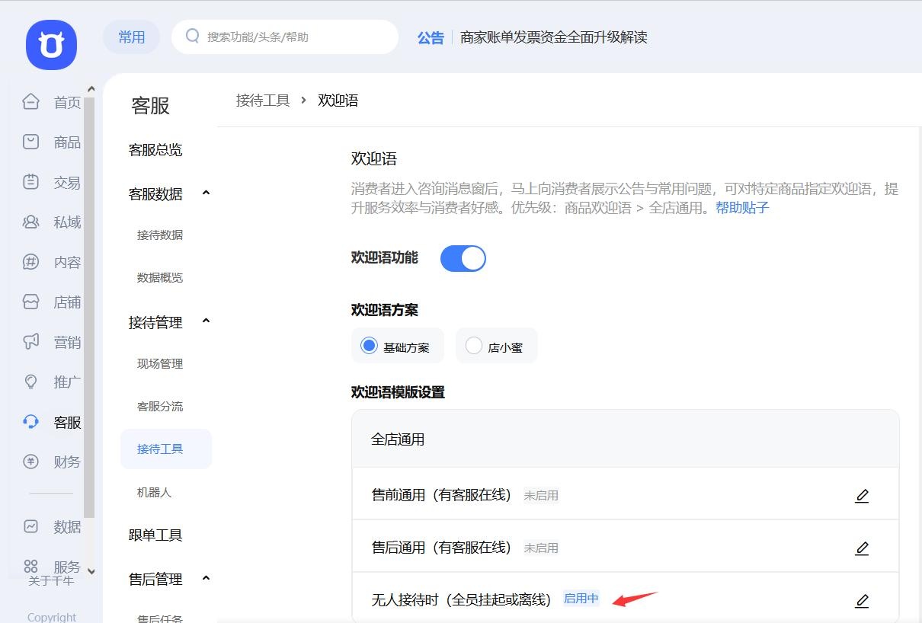This screenshot has height=623, width=922.
Task: Click the 启用中 status tag
Action: coord(581,599)
